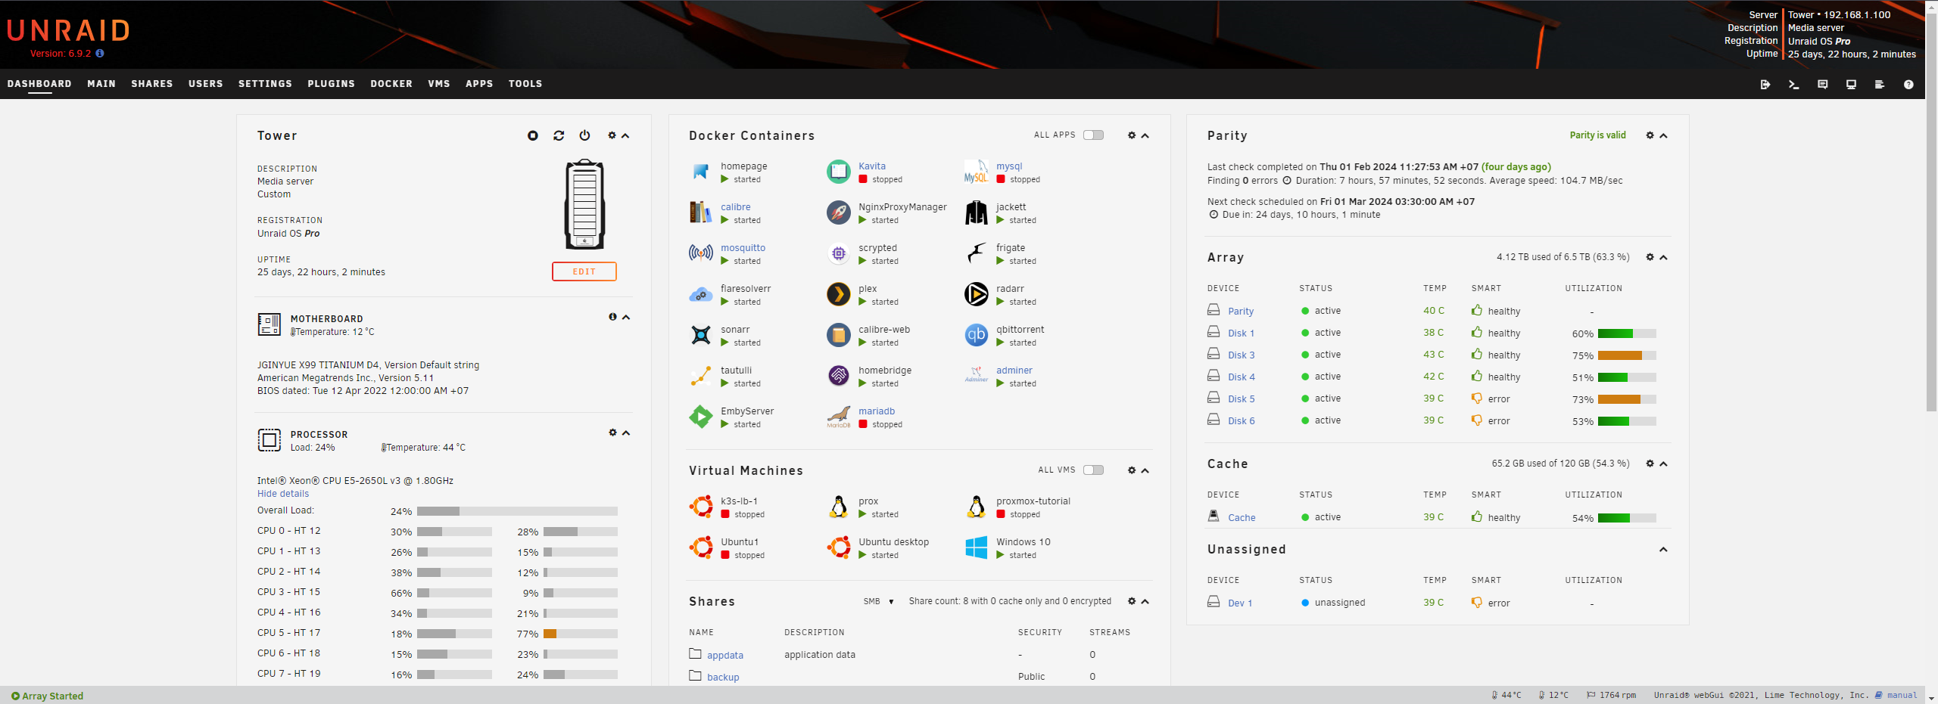Open the appdata share link
1938x704 pixels.
click(x=725, y=656)
